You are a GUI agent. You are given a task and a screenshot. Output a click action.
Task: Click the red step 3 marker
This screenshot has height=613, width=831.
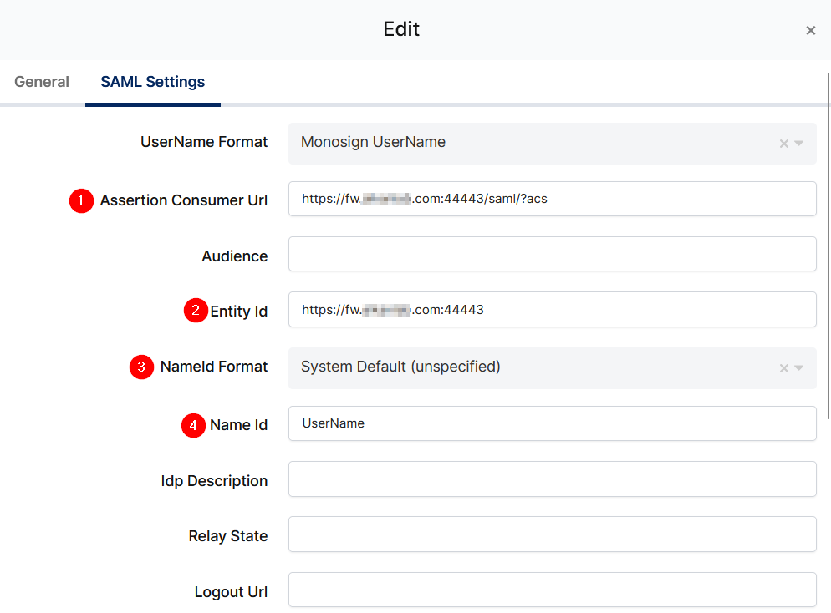(141, 367)
